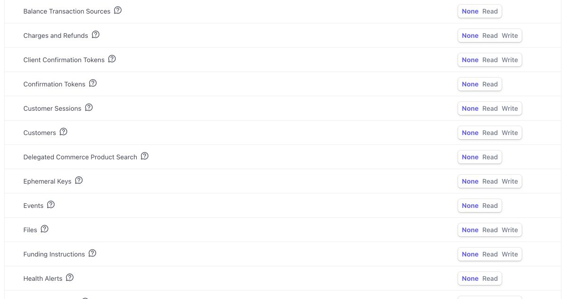
Task: Open help icon next to Events
Action: pos(51,205)
